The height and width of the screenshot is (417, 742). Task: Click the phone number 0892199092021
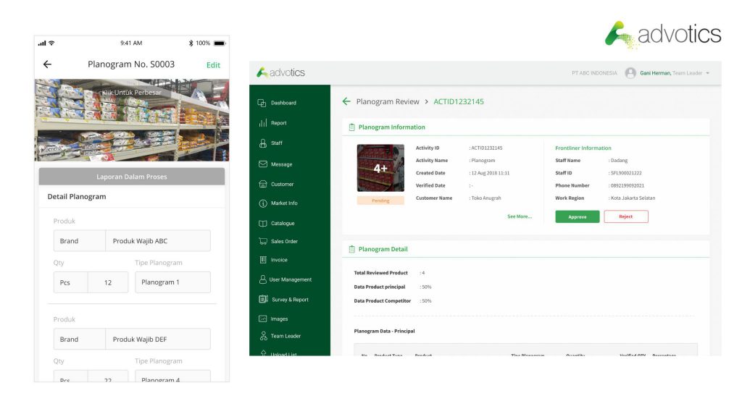[627, 185]
